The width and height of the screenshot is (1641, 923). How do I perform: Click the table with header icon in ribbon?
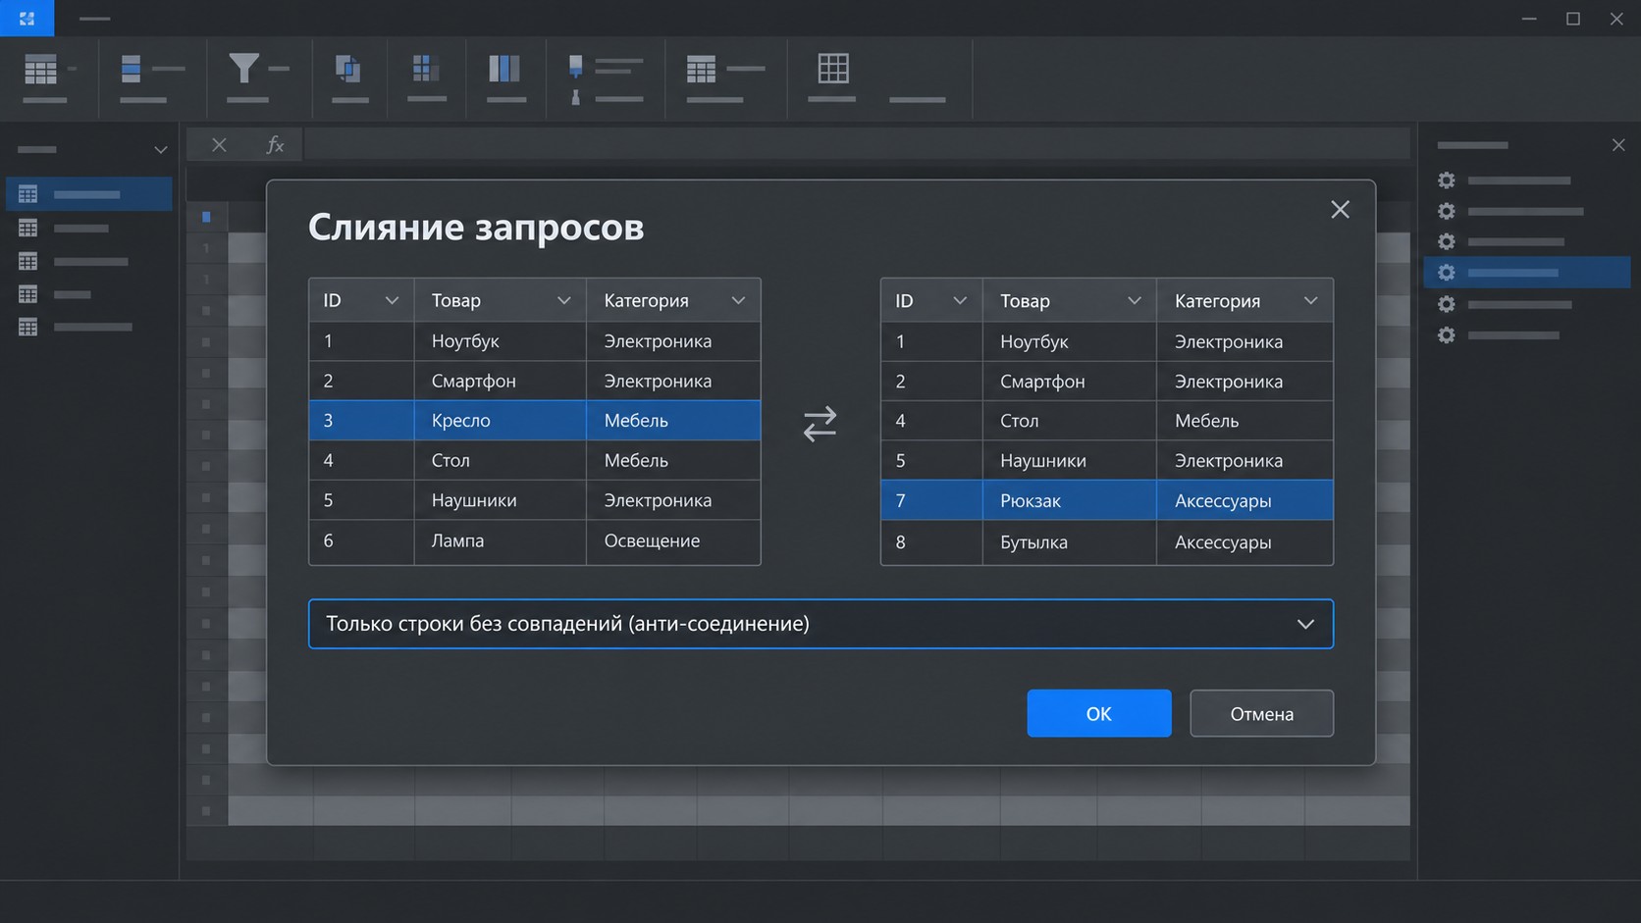[701, 69]
